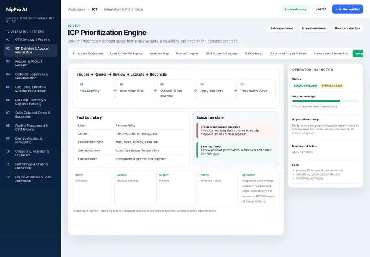Select step 03 Compute fit and coverage card
The image size is (370, 257).
pyautogui.click(x=176, y=90)
